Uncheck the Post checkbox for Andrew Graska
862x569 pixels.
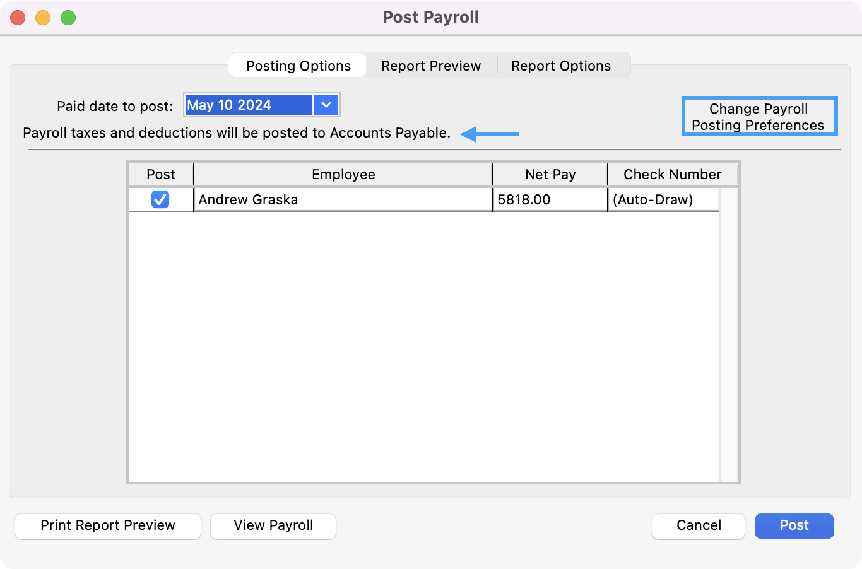click(x=160, y=199)
